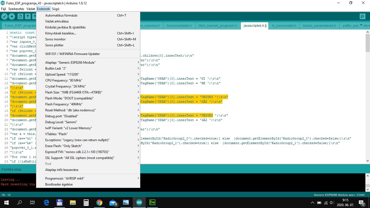The width and height of the screenshot is (370, 208).
Task: Open the tab list dropdown arrow
Action: click(x=361, y=25)
